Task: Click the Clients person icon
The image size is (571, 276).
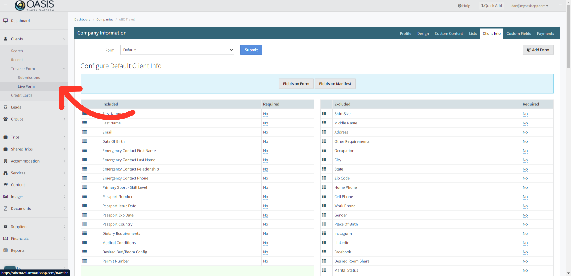Action: (x=5, y=39)
